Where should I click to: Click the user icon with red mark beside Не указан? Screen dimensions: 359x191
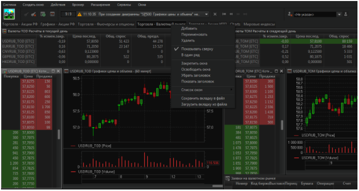pos(290,14)
